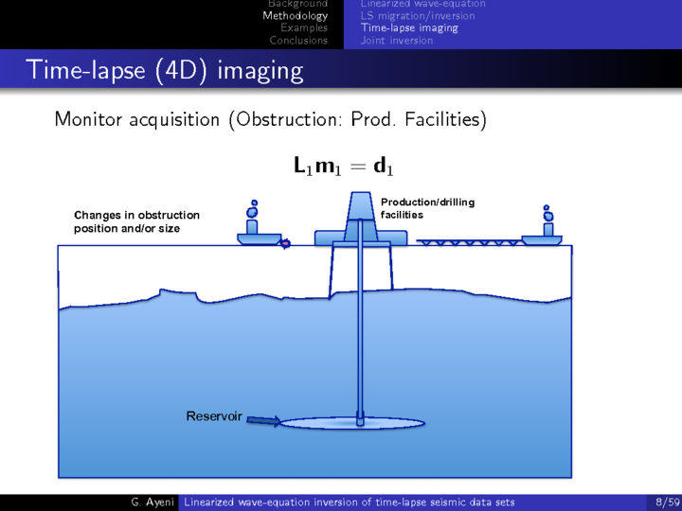Click the blue arrow pointing to the reservoir
The width and height of the screenshot is (682, 511).
pyautogui.click(x=264, y=421)
